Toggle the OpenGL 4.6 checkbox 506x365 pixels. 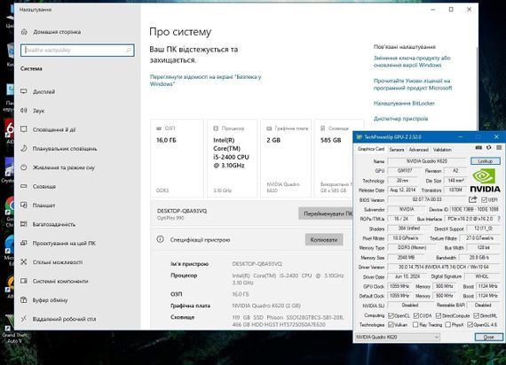point(470,324)
